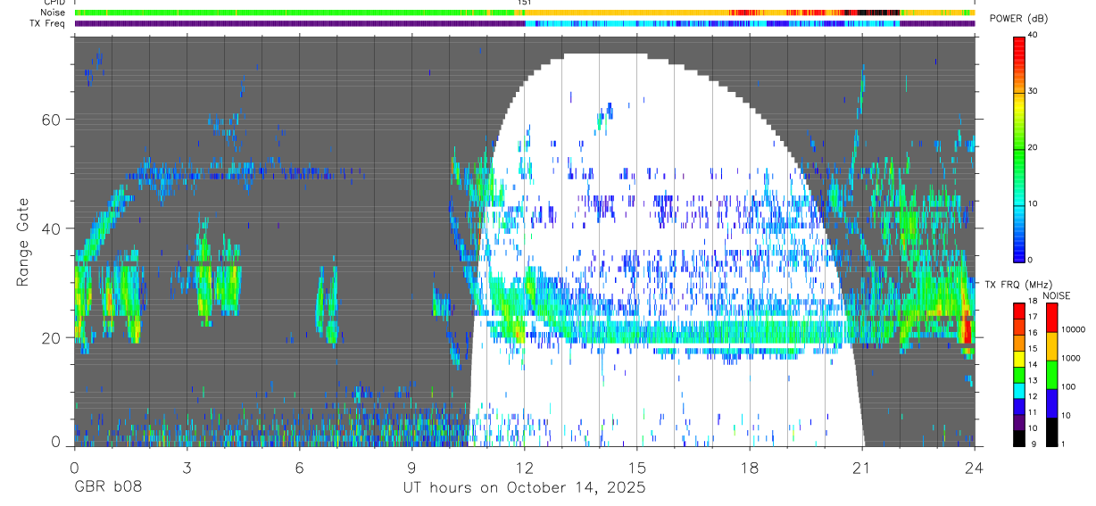Select the 30 label on POWER colorbar
This screenshot has height=506, width=1096.
tap(1034, 92)
